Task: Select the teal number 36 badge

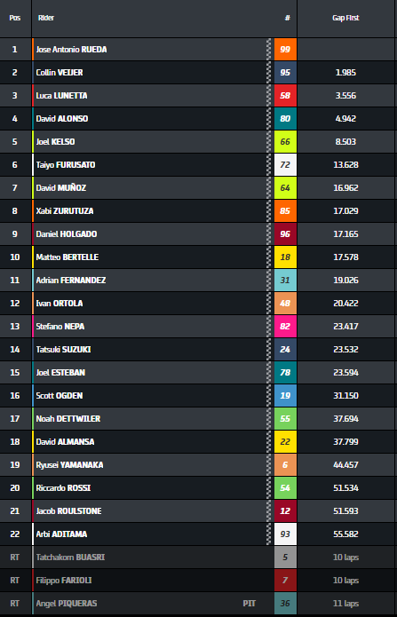Action: [285, 603]
